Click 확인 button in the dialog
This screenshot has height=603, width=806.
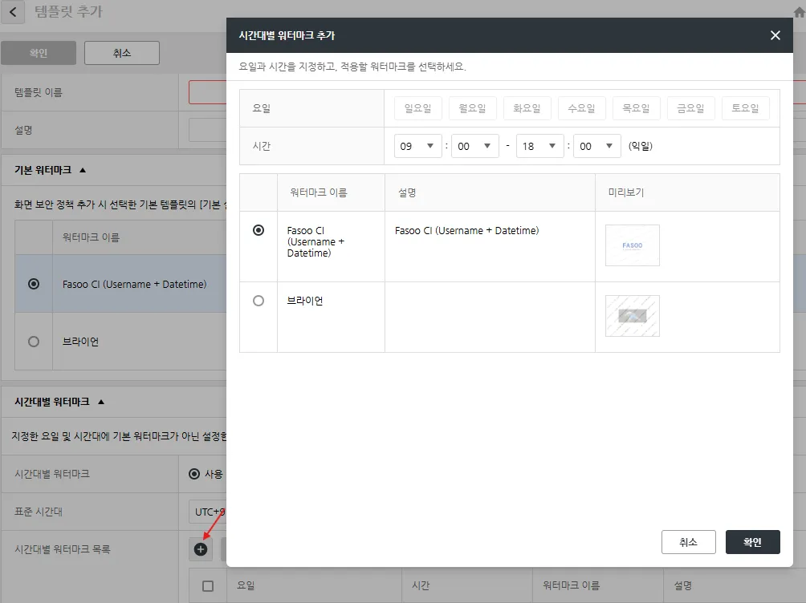[752, 542]
